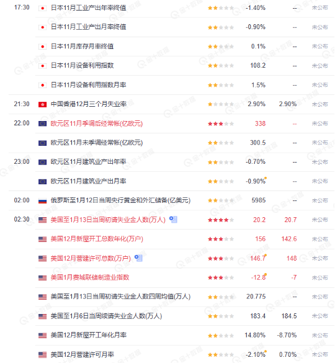The height and width of the screenshot is (363, 335).
Task: Click EU flag beside 欧元区11月未季调经常帐
Action: 42,143
